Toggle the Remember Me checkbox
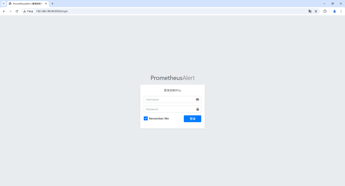This screenshot has height=186, width=345. [146, 118]
